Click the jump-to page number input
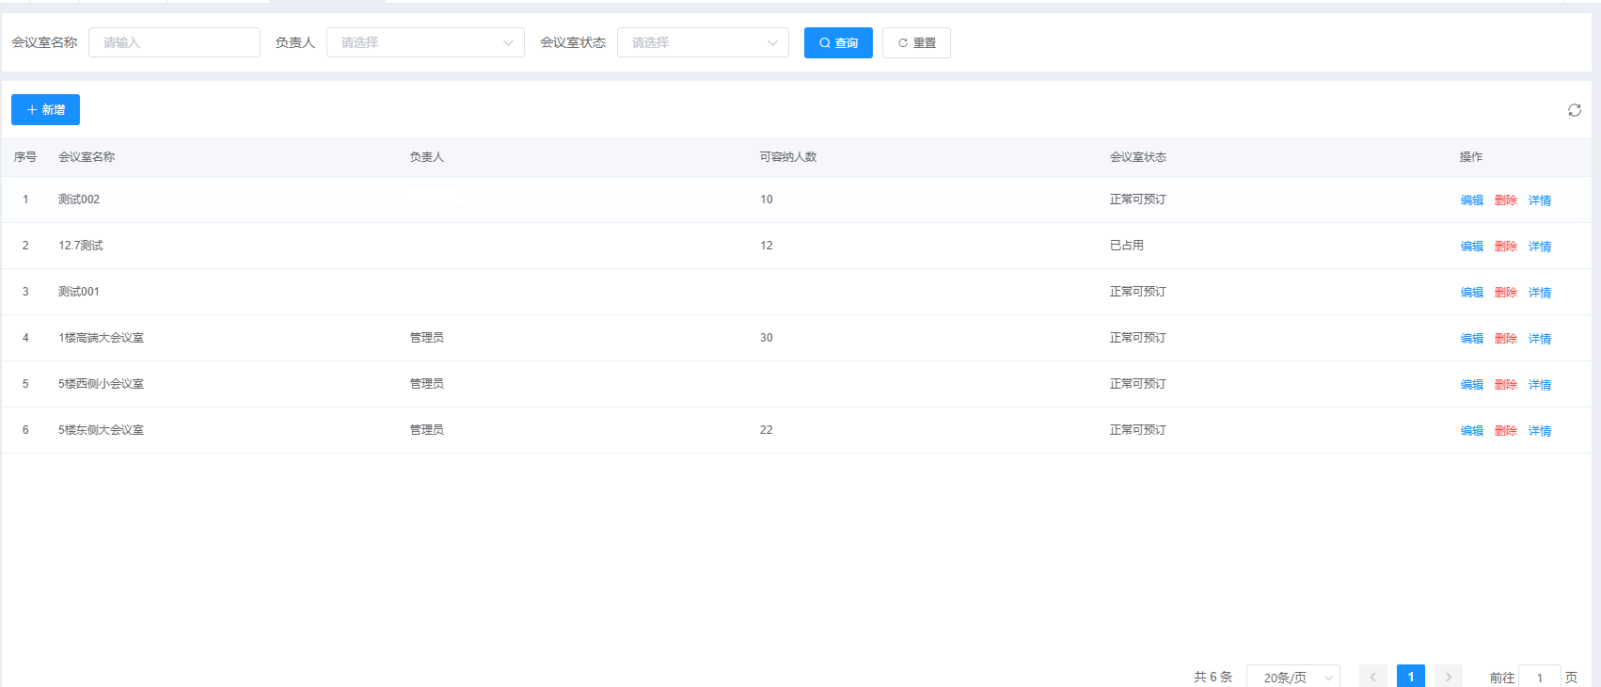The width and height of the screenshot is (1601, 687). pos(1539,677)
